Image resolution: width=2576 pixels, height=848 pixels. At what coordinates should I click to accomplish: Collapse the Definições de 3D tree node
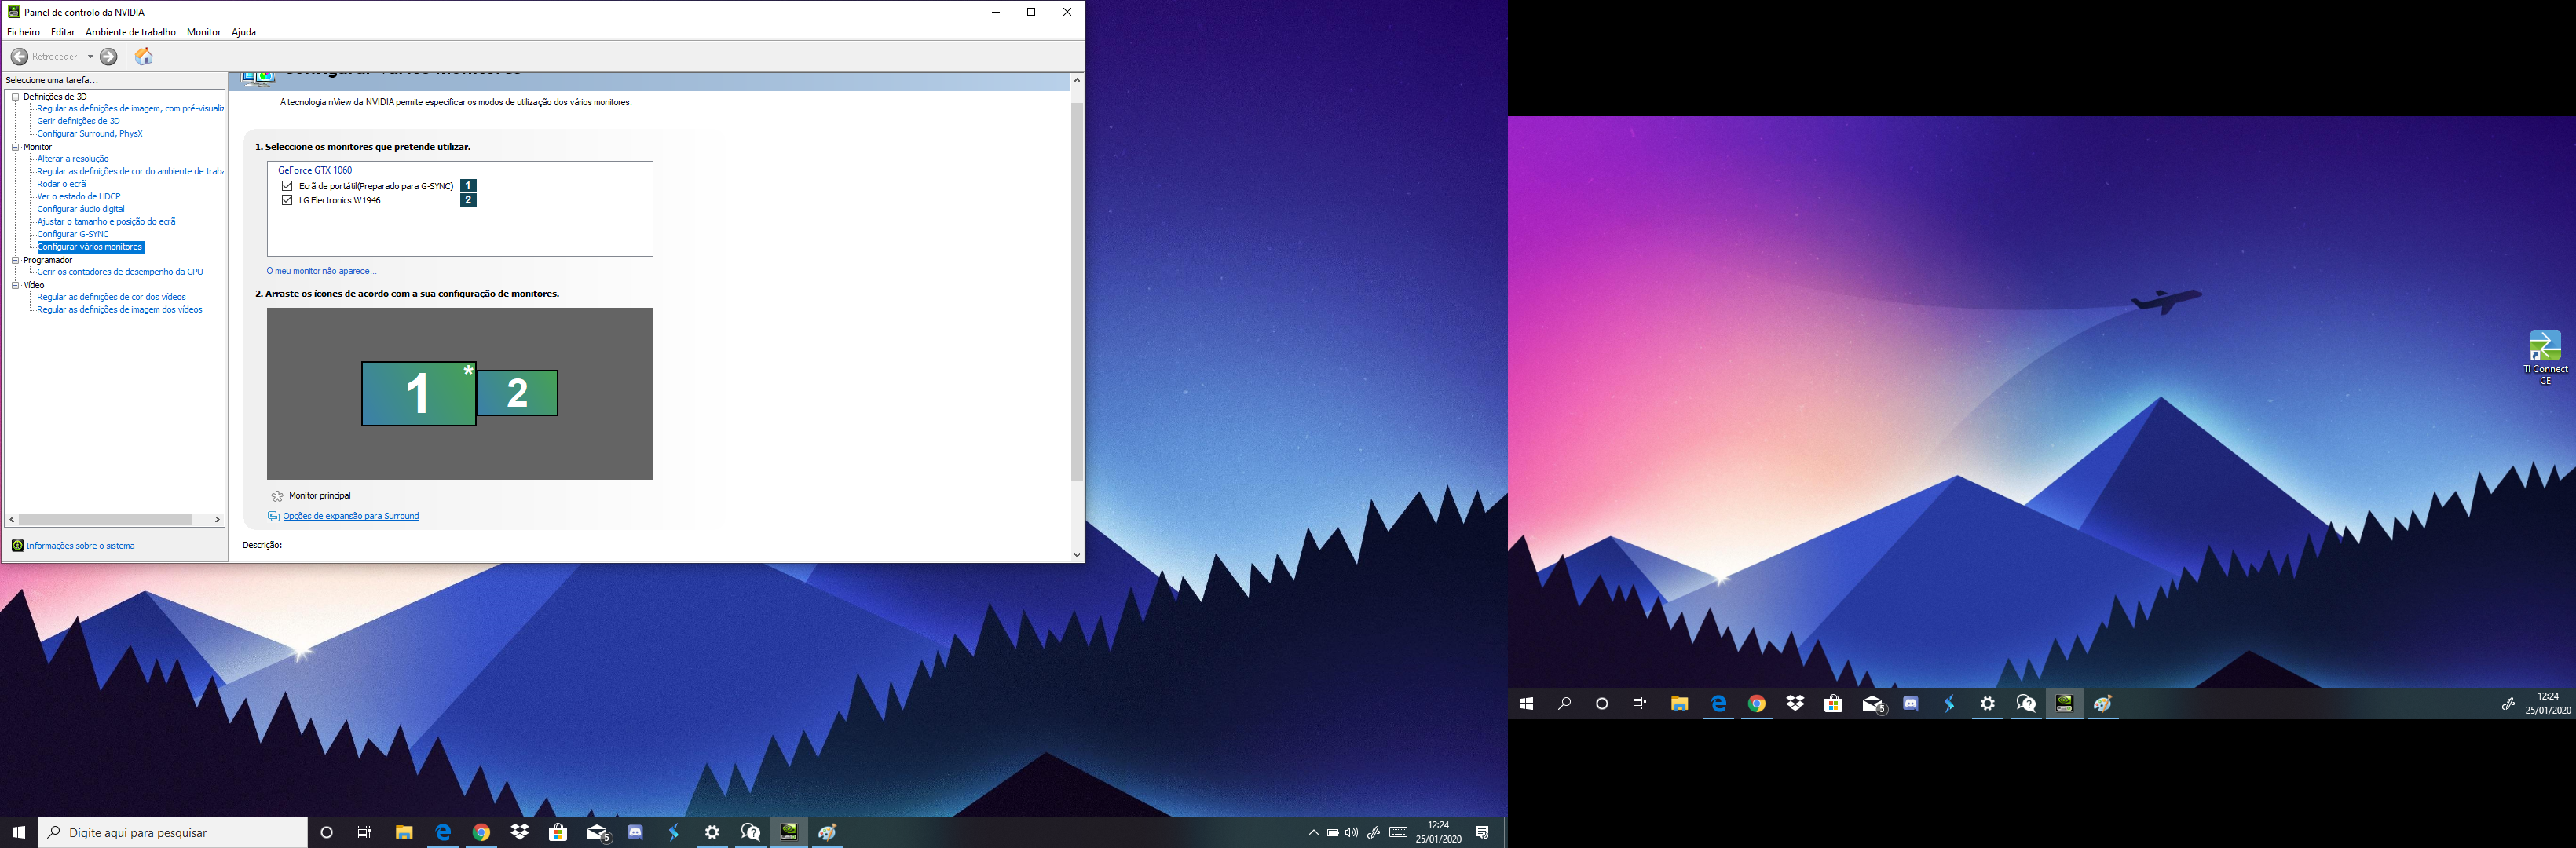point(16,97)
